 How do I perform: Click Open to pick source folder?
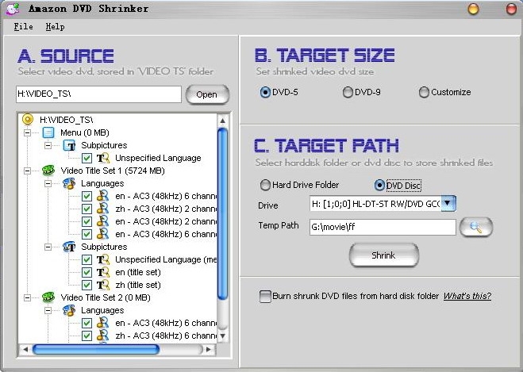[207, 94]
